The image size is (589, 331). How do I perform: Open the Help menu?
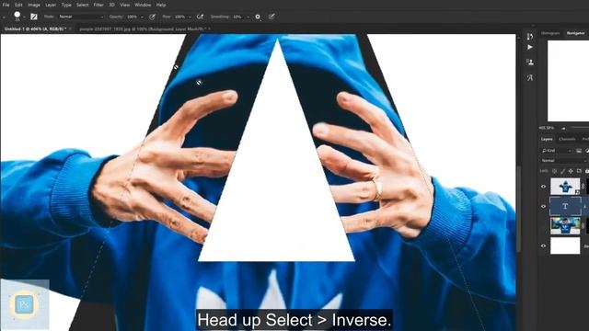[x=161, y=5]
